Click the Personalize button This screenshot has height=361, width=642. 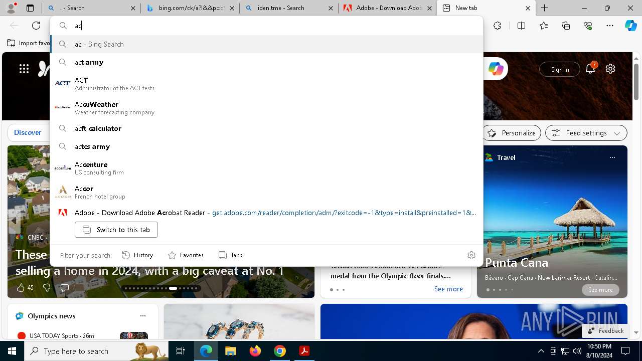click(x=512, y=133)
